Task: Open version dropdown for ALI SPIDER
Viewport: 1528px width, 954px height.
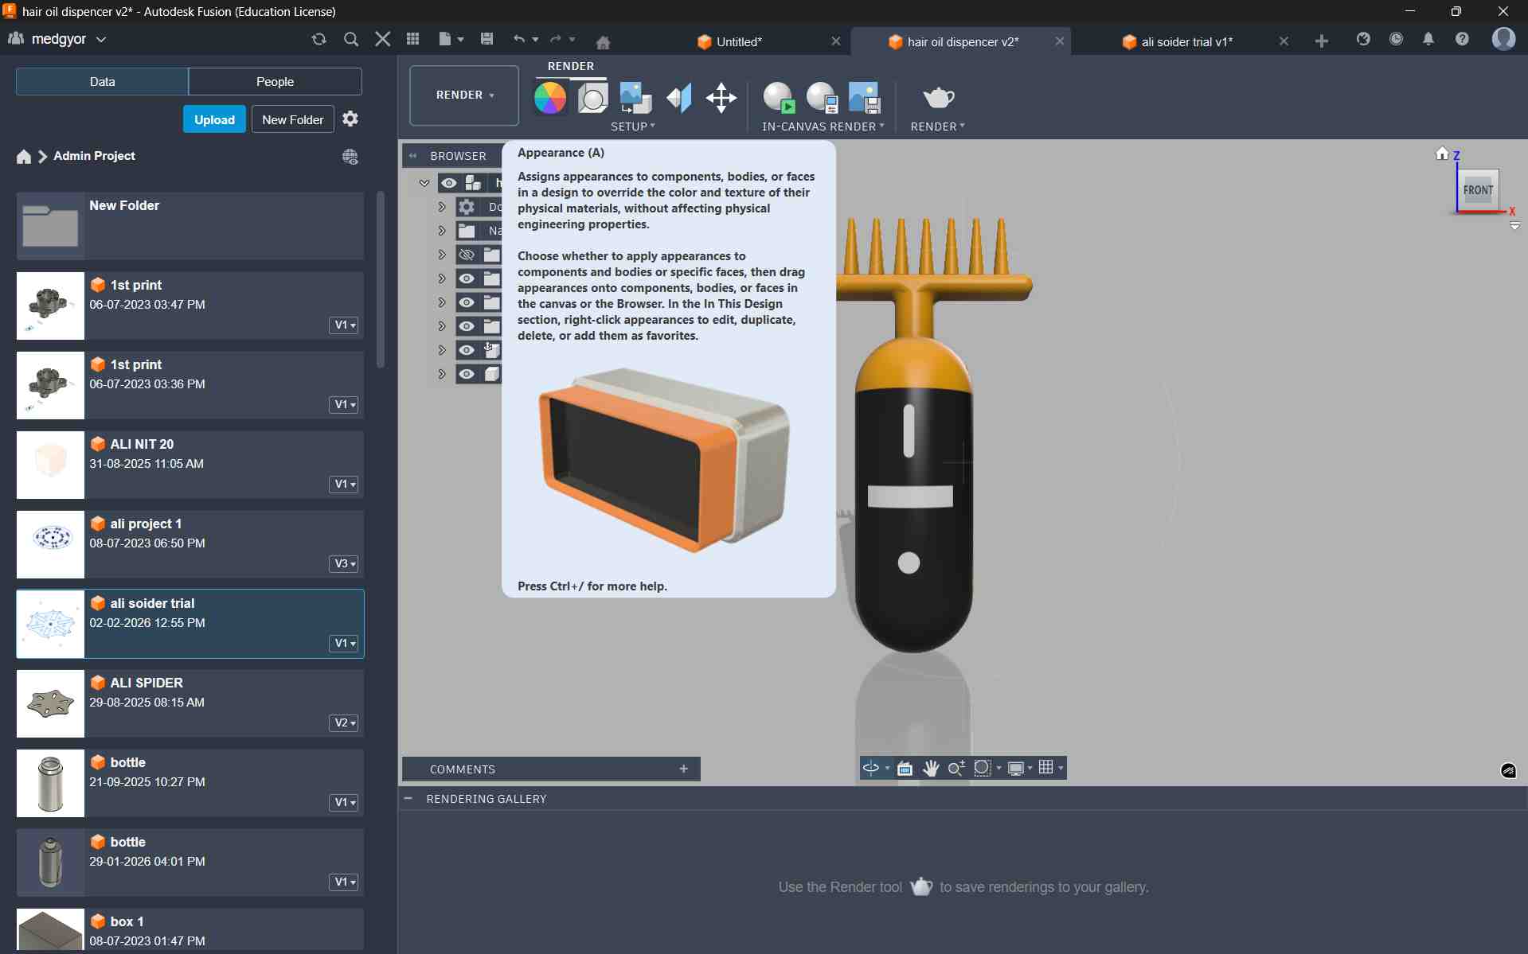Action: (344, 722)
